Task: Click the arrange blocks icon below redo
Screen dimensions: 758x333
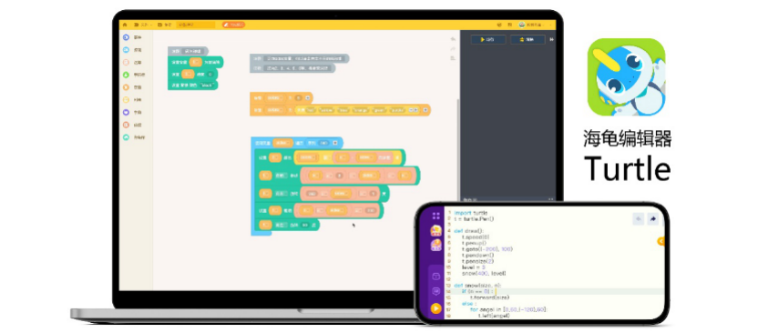Action: click(x=453, y=58)
